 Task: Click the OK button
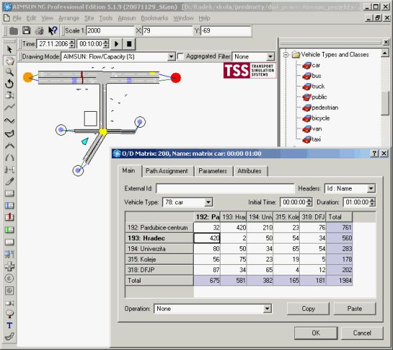pos(316,333)
